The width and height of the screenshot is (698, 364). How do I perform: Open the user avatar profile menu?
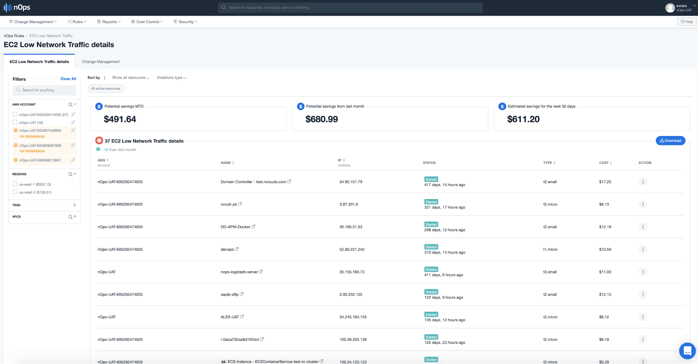[669, 8]
